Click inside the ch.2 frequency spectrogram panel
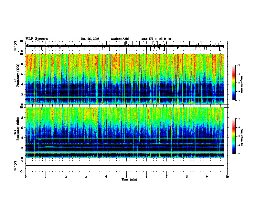 click(x=124, y=133)
